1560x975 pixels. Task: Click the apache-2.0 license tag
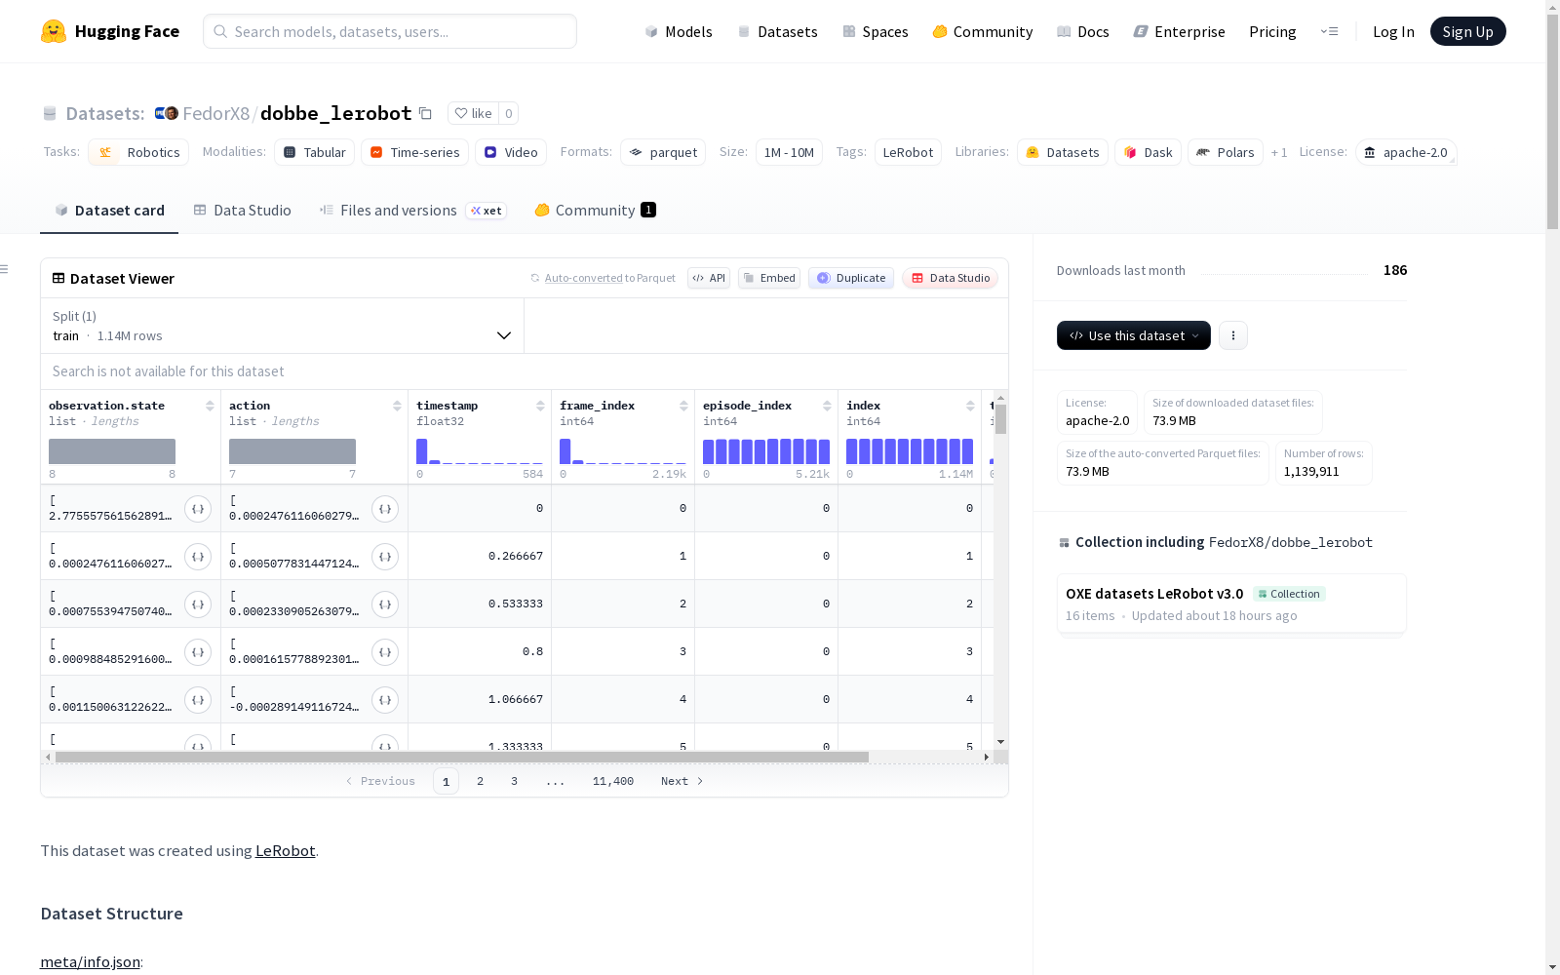[x=1406, y=152]
